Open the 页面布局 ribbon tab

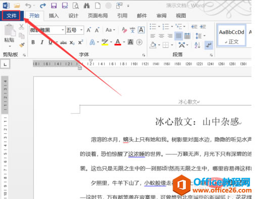[97, 16]
